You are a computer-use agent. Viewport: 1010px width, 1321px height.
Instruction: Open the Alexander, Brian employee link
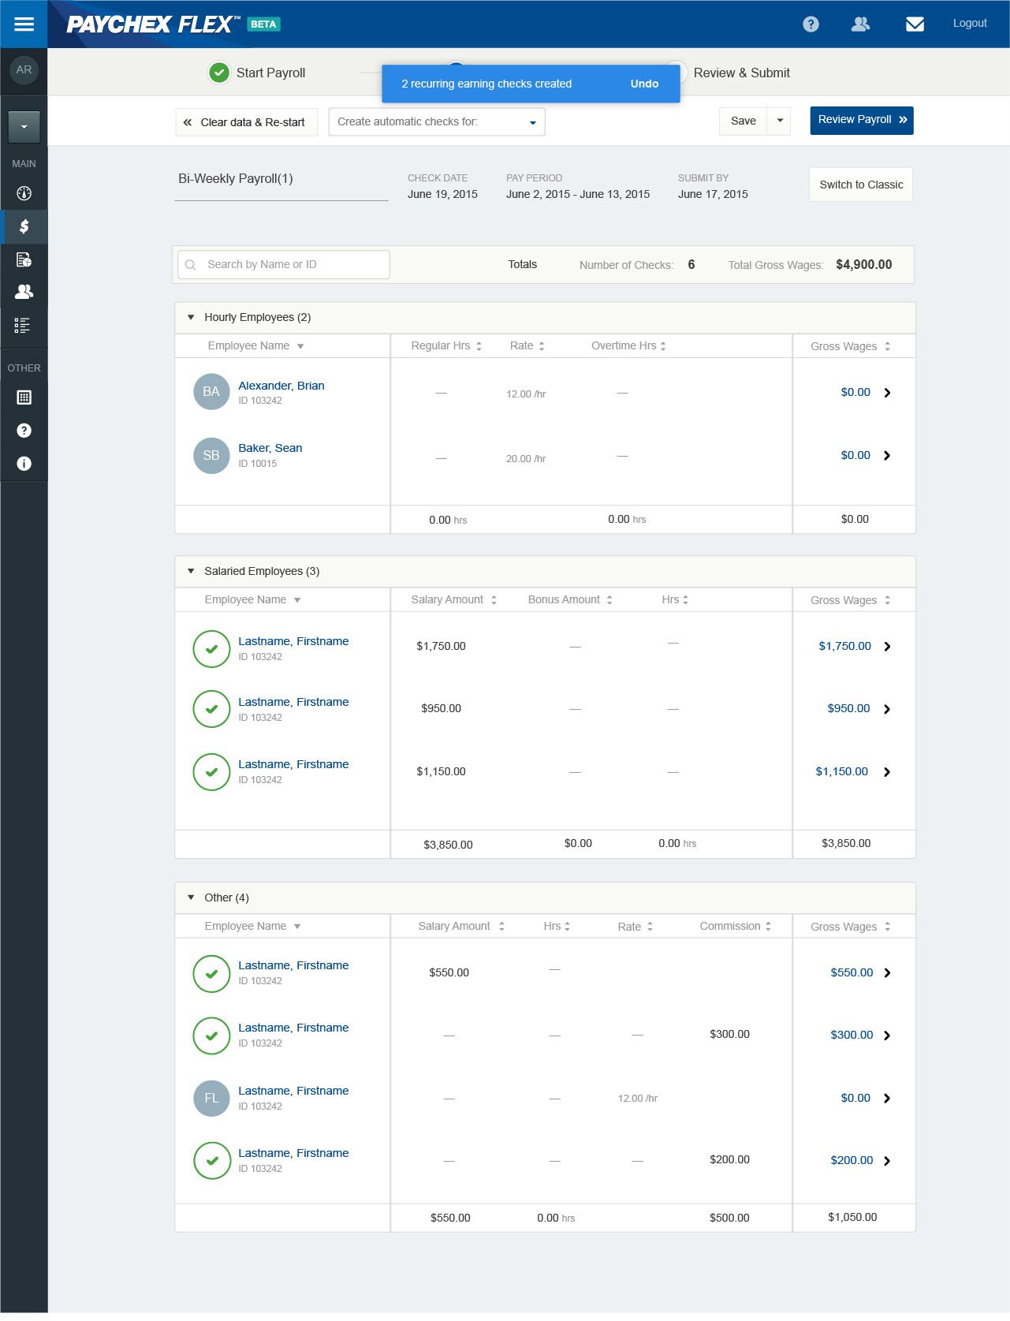coord(281,386)
